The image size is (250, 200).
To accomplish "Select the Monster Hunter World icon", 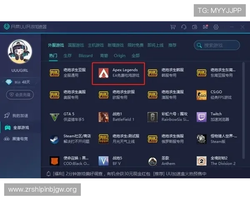I will pyautogui.click(x=202, y=139).
